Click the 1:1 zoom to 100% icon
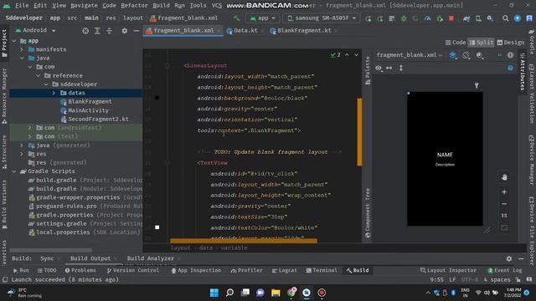This screenshot has height=301, width=536. 504,216
